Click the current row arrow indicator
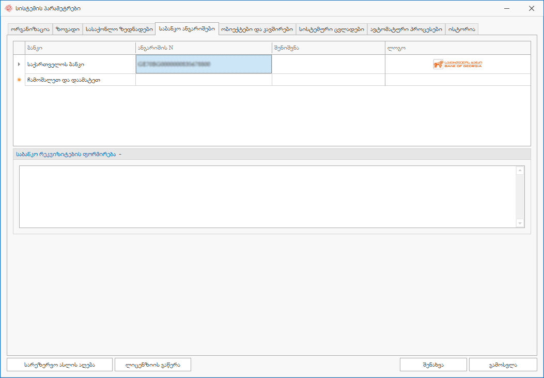The width and height of the screenshot is (544, 378). [19, 64]
